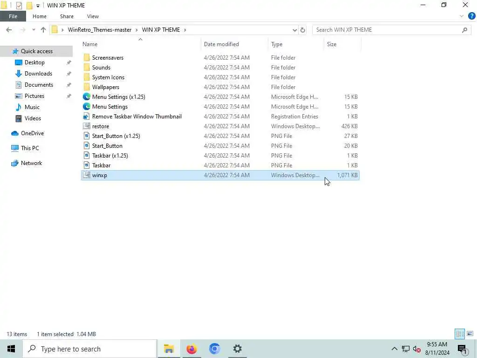Expand the ribbon with the chevron

(462, 16)
